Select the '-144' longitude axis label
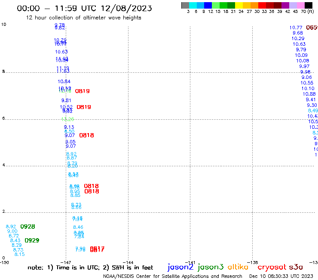The image size is (318, 280). point(128,262)
